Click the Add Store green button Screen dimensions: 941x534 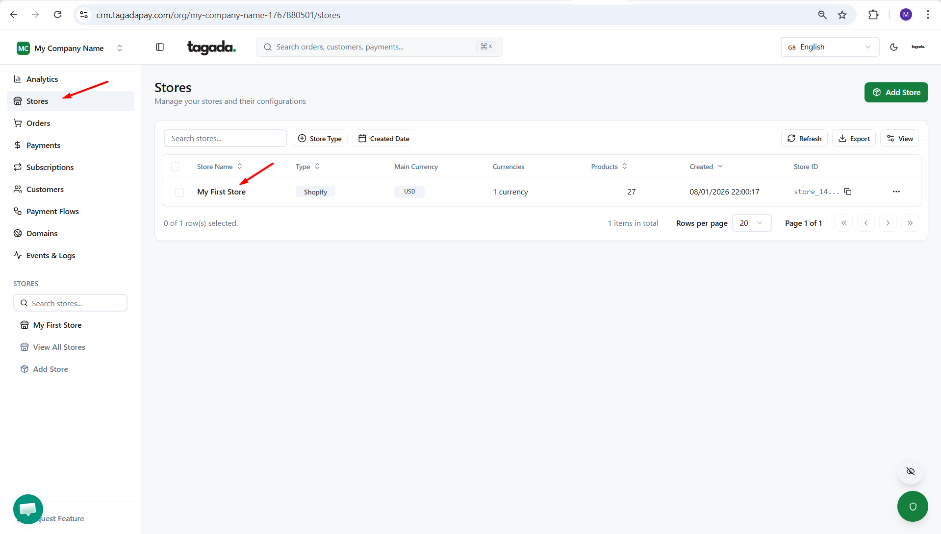895,93
